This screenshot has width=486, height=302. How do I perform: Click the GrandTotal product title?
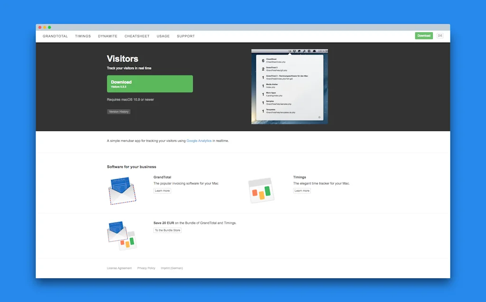[162, 177]
